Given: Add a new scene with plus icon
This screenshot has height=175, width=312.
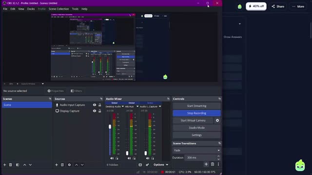Looking at the screenshot, I should 4,165.
